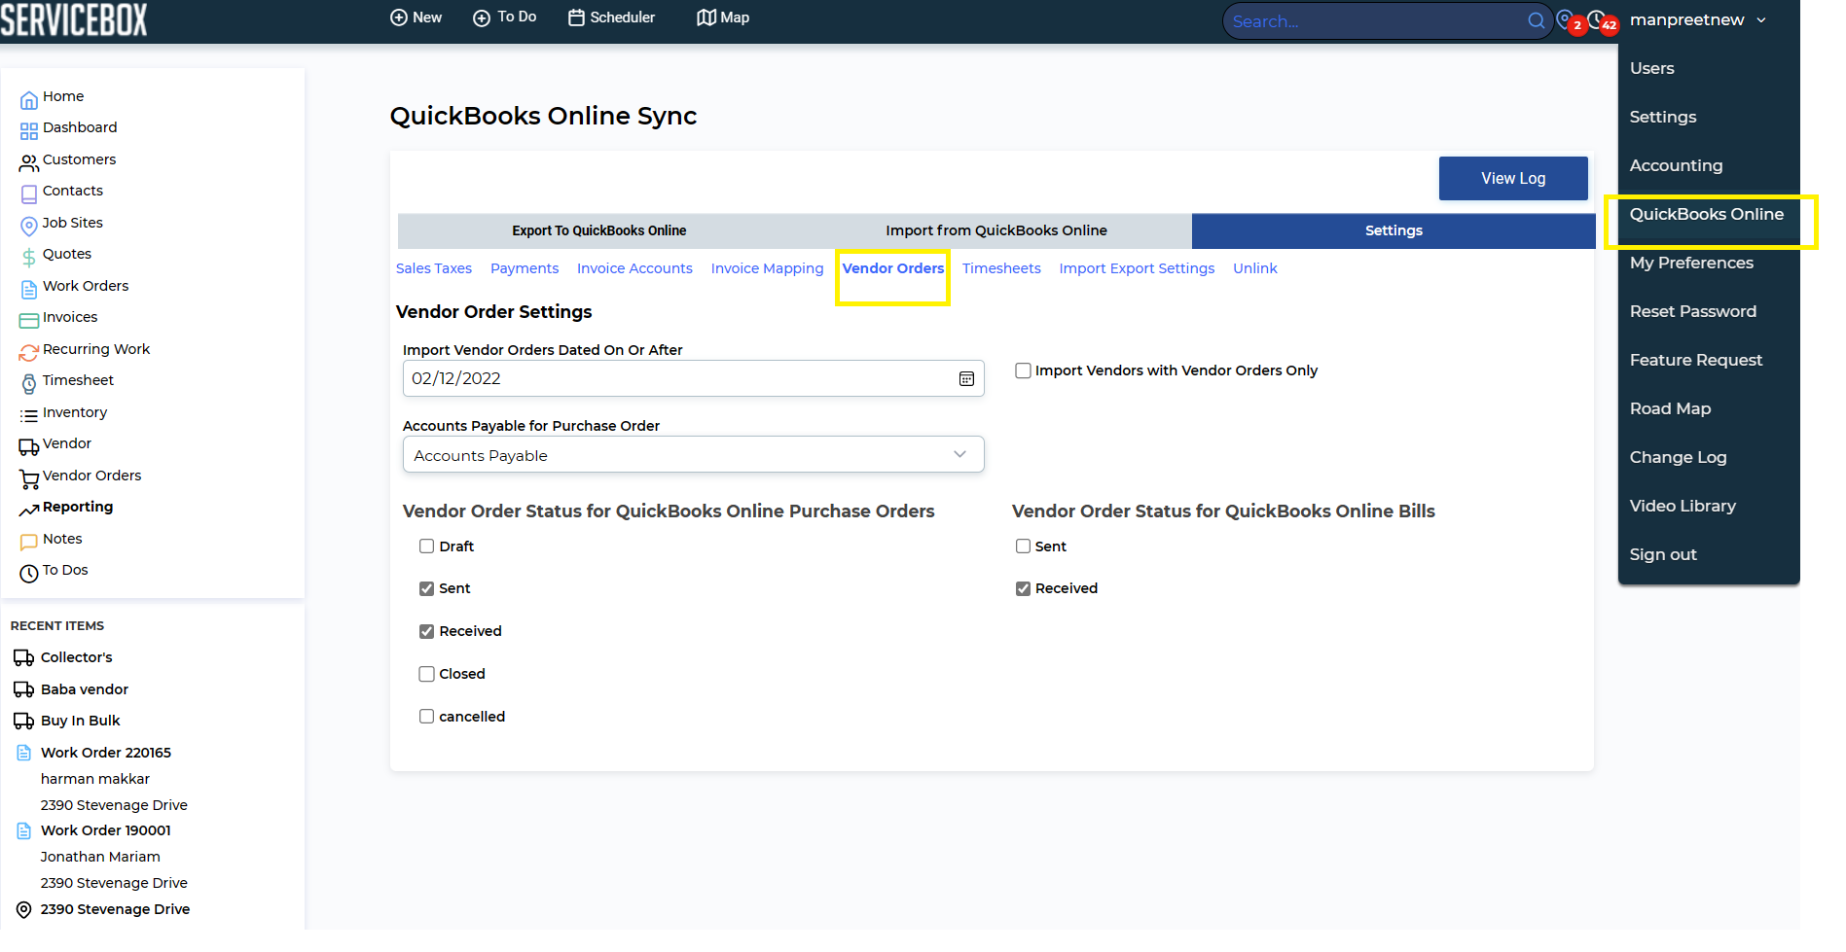
Task: Click the To Do plus icon in top bar
Action: 482,18
